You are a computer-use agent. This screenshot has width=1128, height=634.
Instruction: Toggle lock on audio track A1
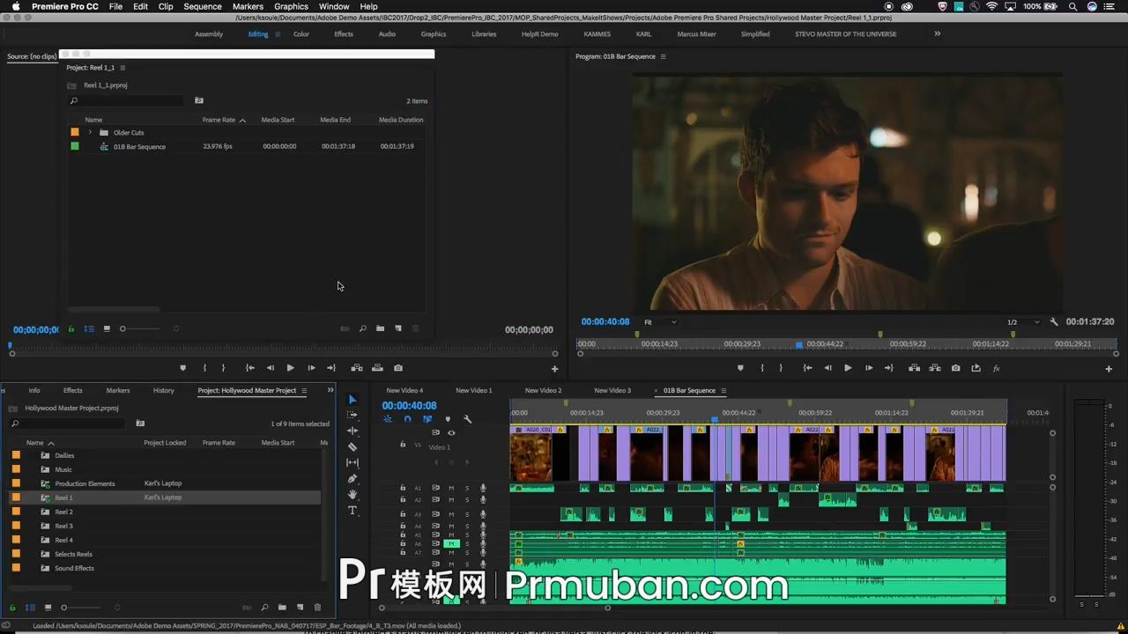pos(403,488)
